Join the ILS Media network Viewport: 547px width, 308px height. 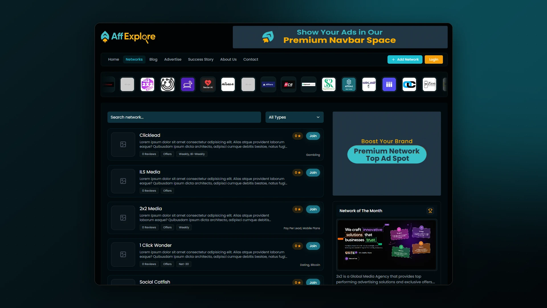click(313, 173)
